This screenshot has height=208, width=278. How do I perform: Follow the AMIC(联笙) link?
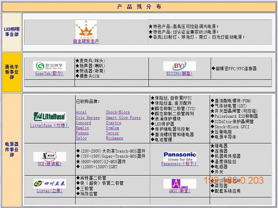(180, 191)
